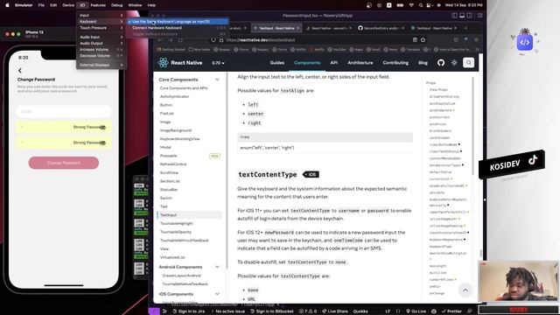Collapse Core Components sidebar section
Viewport: 560px width, 315px height.
click(x=217, y=80)
